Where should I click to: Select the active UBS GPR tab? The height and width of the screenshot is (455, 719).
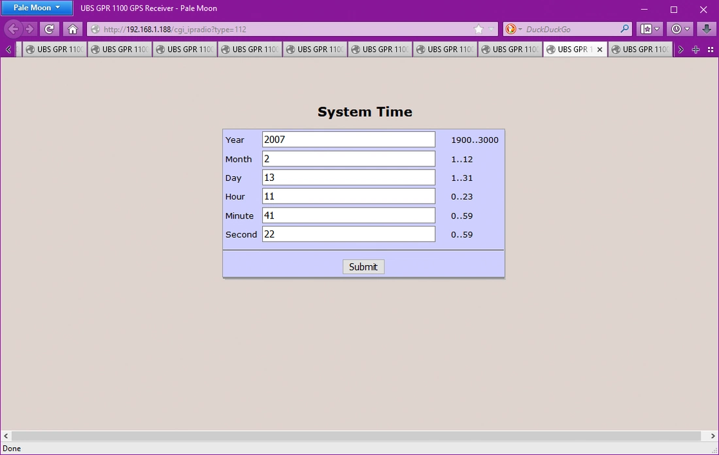(575, 50)
